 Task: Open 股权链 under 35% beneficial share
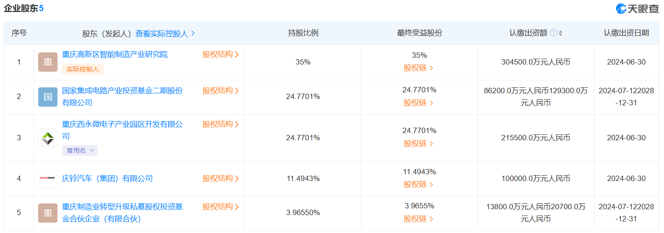pos(418,68)
